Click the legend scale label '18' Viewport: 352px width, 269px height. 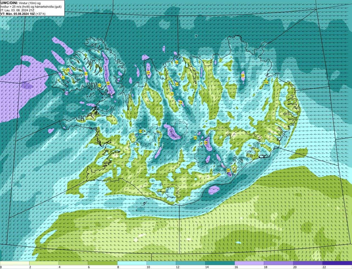pos(265,267)
